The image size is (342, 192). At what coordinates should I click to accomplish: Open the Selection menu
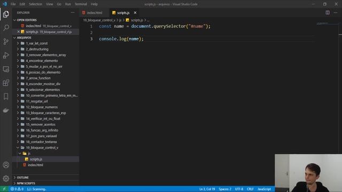click(x=35, y=4)
